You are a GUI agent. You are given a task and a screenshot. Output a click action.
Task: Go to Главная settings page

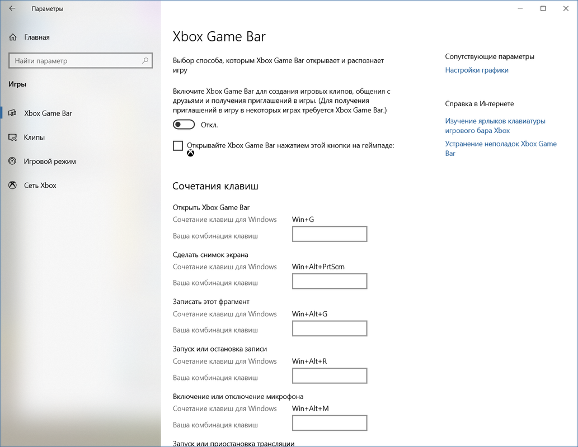(81, 37)
